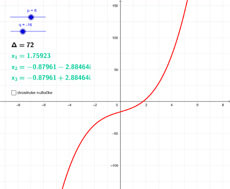Screen dimensions: 230x189
Task: Click the origin label 0
Action: [x=117, y=105]
